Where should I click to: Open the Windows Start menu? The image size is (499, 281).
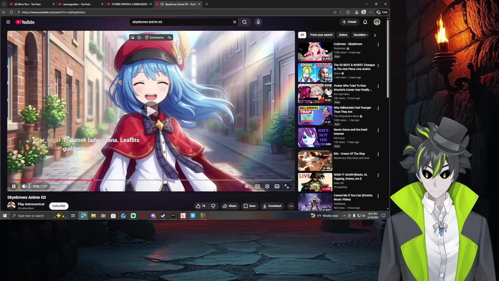(x=5, y=215)
